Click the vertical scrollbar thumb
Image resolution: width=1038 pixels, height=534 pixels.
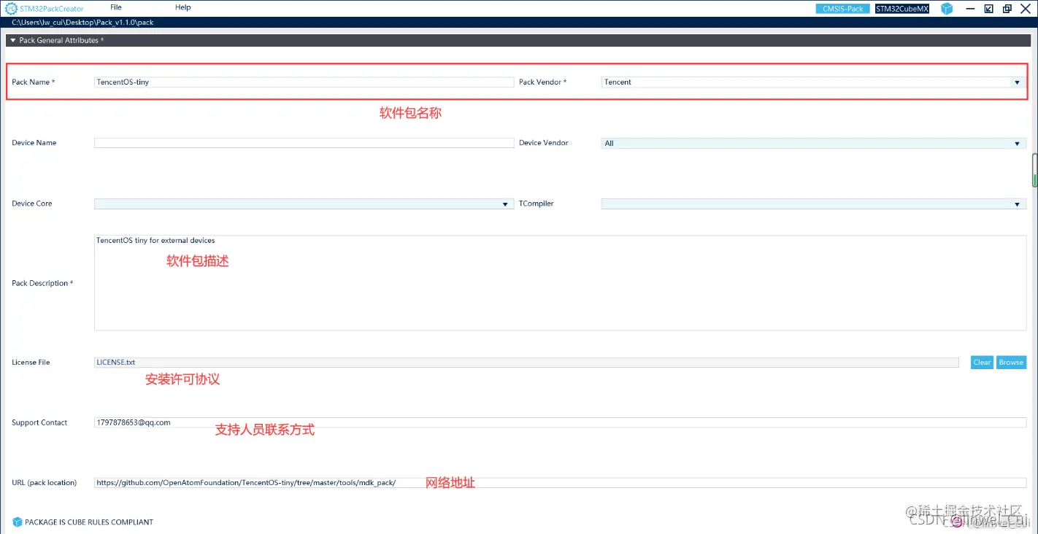(x=1034, y=171)
